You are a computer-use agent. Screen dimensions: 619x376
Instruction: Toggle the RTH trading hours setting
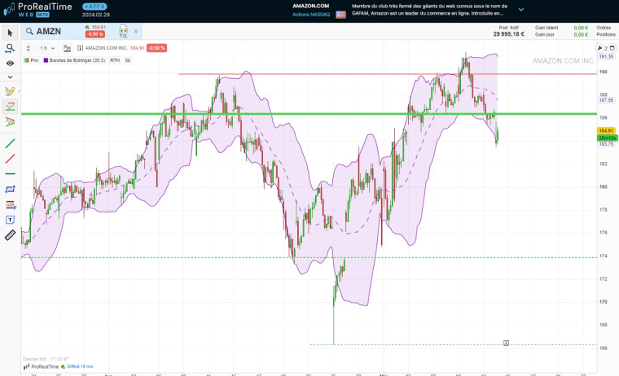tap(115, 60)
